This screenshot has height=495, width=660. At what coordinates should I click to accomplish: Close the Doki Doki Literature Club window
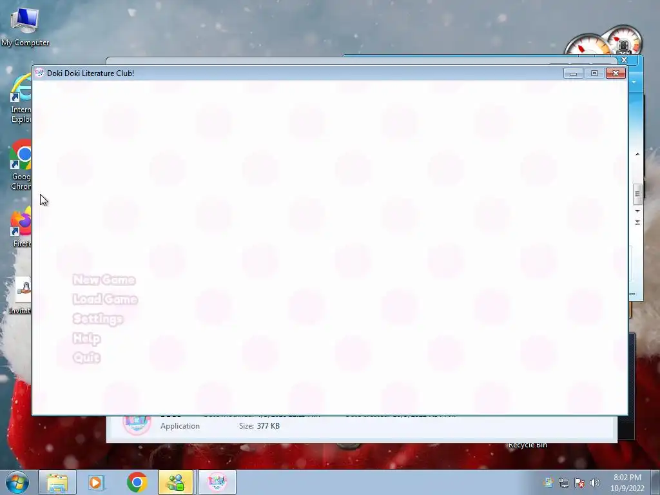(x=616, y=73)
